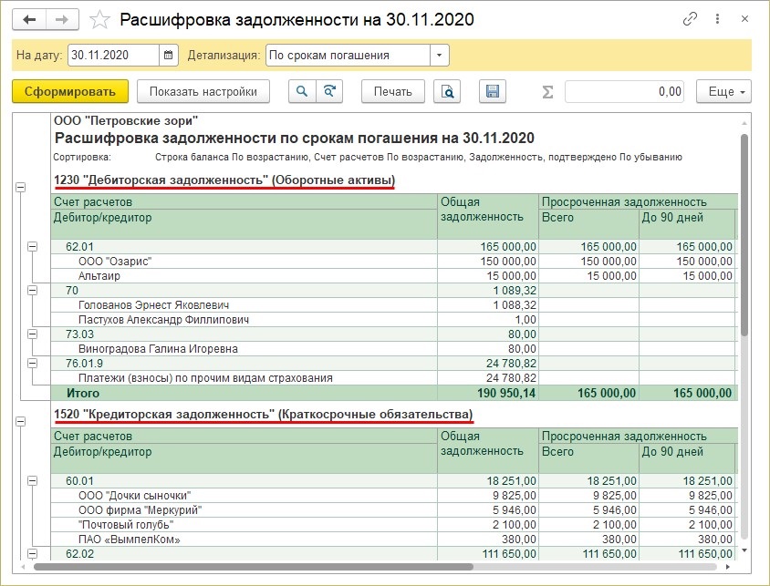Copy link using the chain icon
This screenshot has width=770, height=586.
(x=690, y=19)
